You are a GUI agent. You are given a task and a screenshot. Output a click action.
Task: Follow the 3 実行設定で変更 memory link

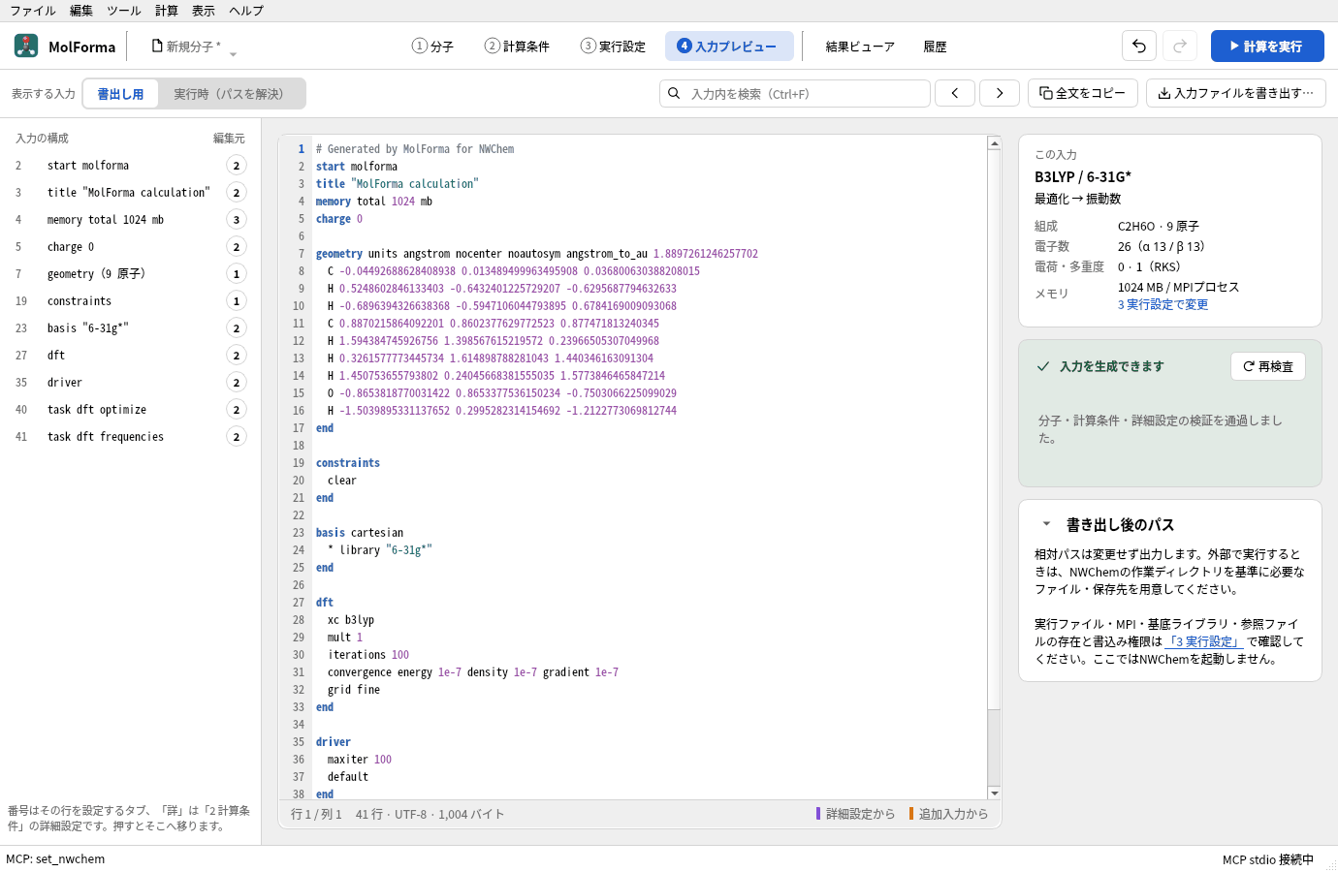click(x=1163, y=304)
